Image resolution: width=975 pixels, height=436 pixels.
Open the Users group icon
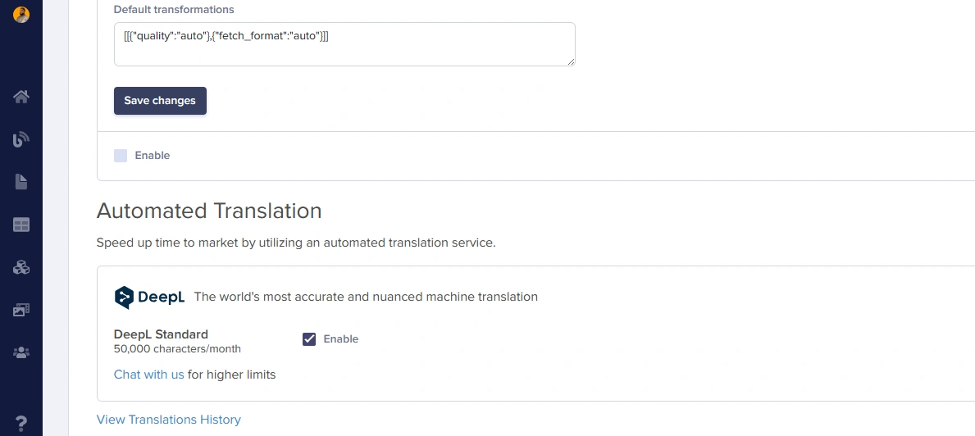pyautogui.click(x=21, y=352)
